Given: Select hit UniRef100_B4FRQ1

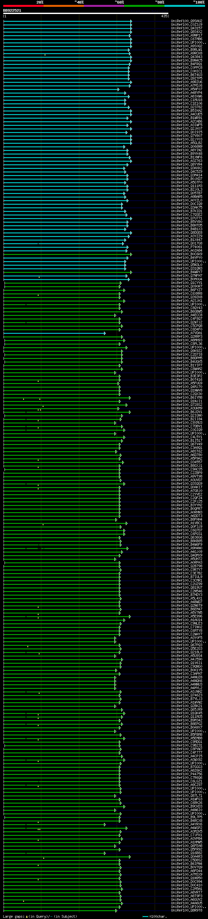Looking at the screenshot, I should click(x=187, y=64).
